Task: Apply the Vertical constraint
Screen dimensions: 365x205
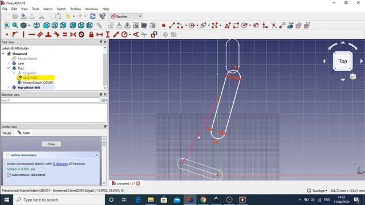Action: [x=23, y=35]
